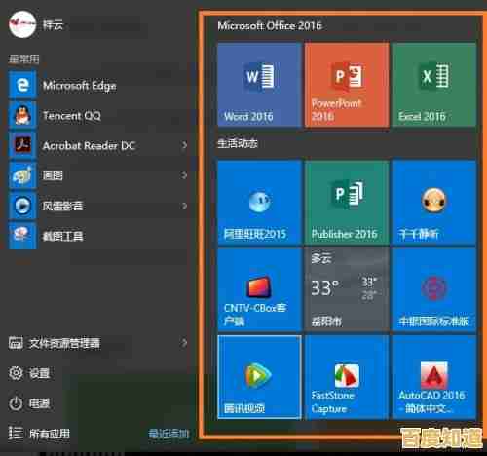The width and height of the screenshot is (487, 456).
Task: Launch the 腾讯视频 tile
Action: click(x=259, y=377)
